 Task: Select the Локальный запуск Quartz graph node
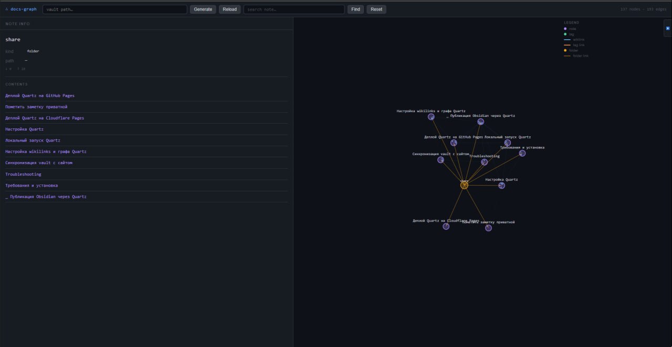click(x=507, y=143)
